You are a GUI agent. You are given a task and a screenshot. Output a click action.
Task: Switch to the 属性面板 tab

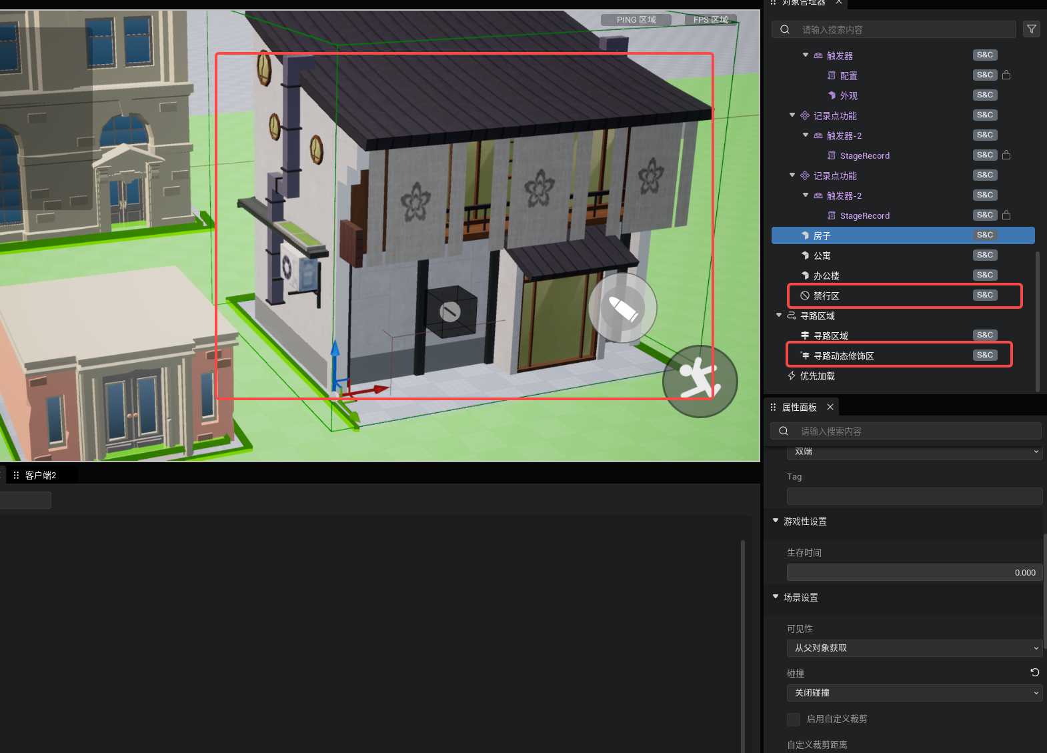tap(799, 407)
